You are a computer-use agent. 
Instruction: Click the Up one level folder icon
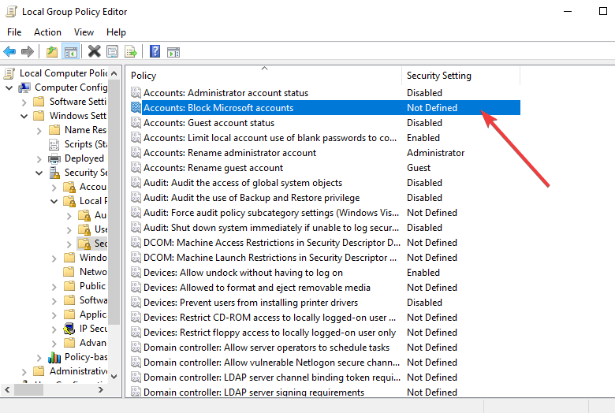tap(52, 51)
